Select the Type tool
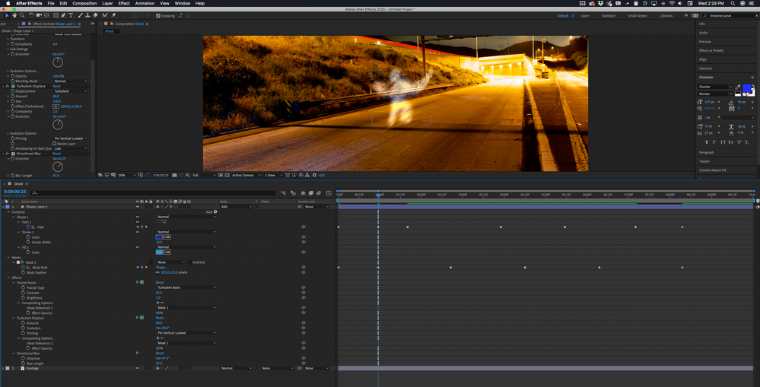 coord(72,15)
